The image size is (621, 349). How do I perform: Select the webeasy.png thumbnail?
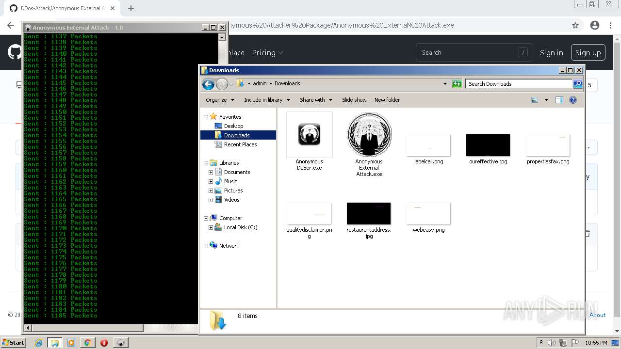(428, 214)
